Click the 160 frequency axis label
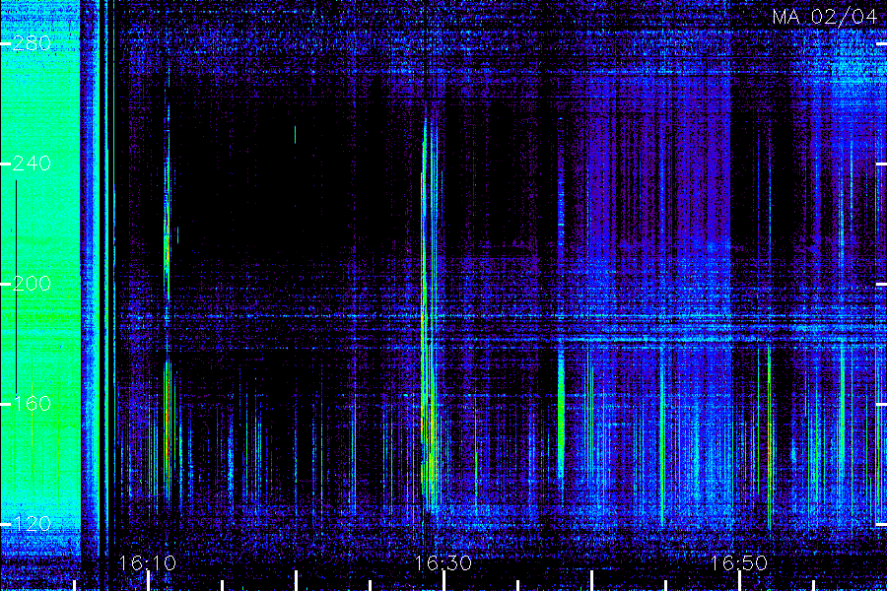Viewport: 887px width, 591px height. point(32,404)
